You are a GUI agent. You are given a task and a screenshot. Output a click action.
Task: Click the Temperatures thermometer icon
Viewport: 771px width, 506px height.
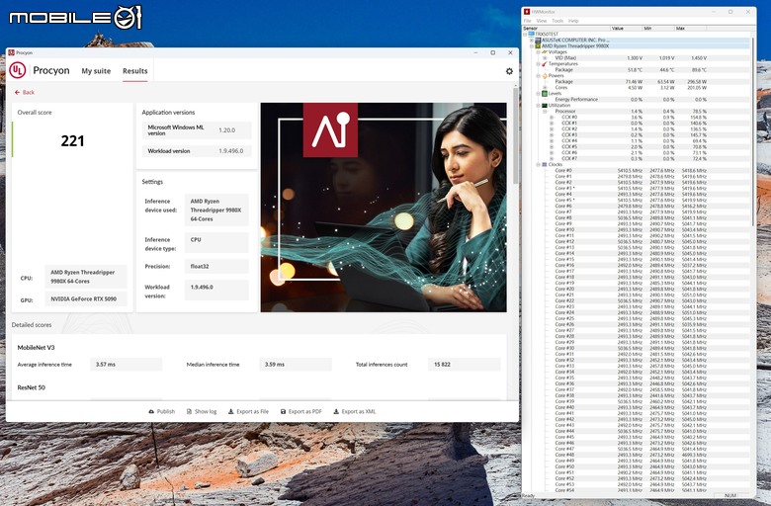[545, 64]
